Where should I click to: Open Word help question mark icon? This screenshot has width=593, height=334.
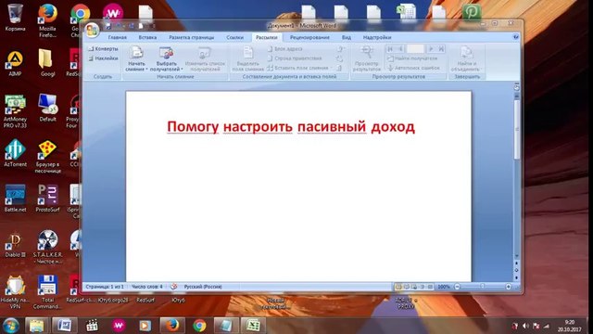[x=516, y=37]
